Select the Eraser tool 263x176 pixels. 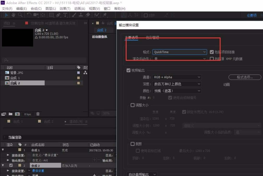pyautogui.click(x=88, y=15)
